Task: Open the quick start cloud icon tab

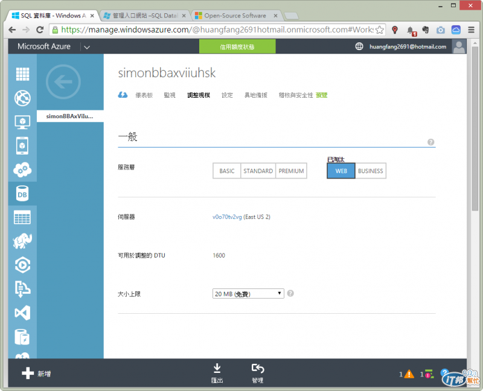Action: coord(123,95)
